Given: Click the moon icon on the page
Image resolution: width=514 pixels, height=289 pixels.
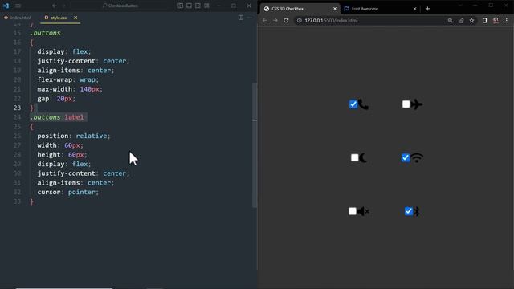Looking at the screenshot, I should pos(363,158).
